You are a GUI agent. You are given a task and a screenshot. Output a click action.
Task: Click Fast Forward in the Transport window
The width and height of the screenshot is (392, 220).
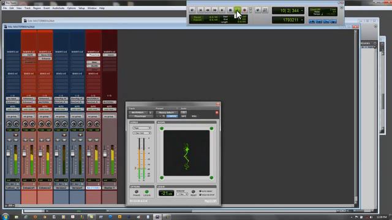coord(215,10)
